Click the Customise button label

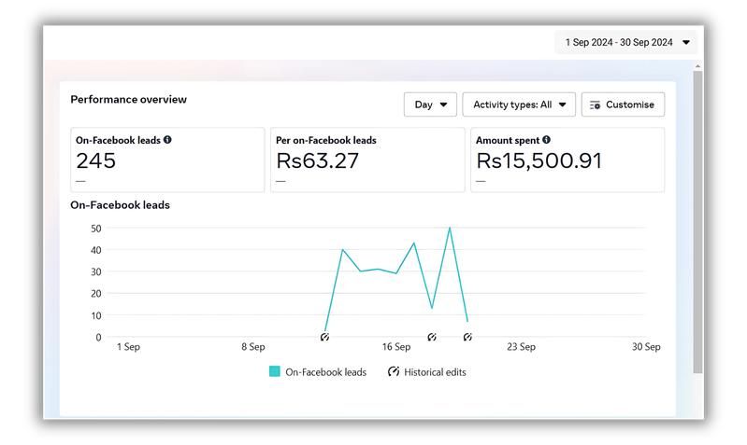tap(630, 105)
